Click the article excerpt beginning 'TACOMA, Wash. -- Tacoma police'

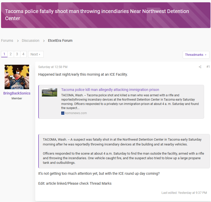[130, 102]
